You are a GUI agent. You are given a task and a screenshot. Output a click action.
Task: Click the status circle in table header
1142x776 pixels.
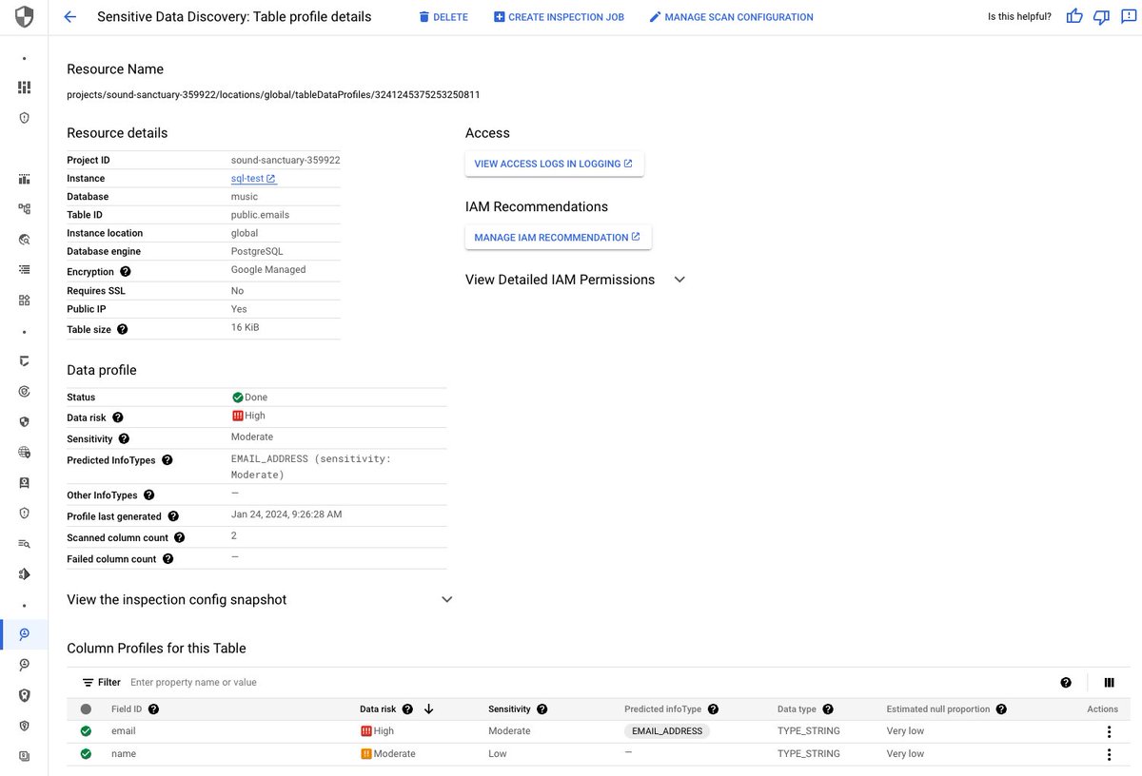tap(86, 709)
